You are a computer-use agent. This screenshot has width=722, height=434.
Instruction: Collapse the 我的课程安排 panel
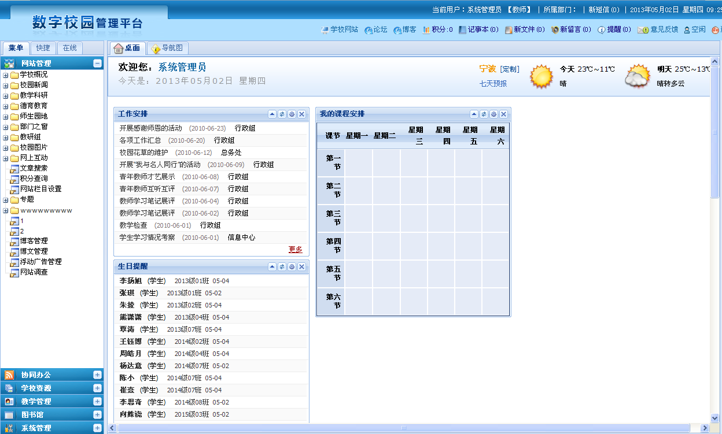pos(474,114)
